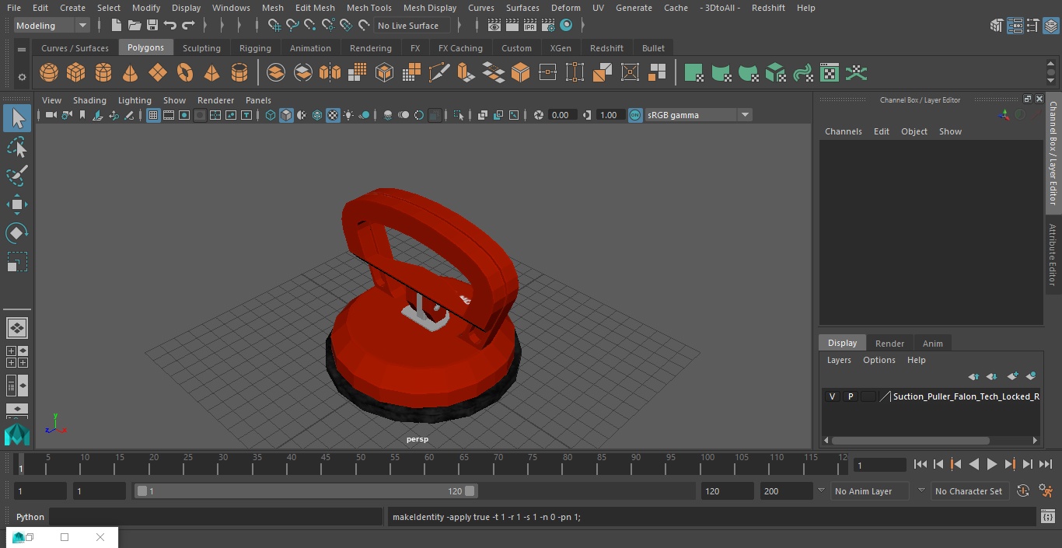The width and height of the screenshot is (1062, 548).
Task: Go to the start of playback range
Action: [x=921, y=464]
